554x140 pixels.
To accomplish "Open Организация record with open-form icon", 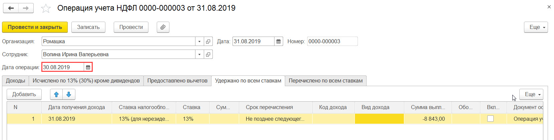I will 208,42.
